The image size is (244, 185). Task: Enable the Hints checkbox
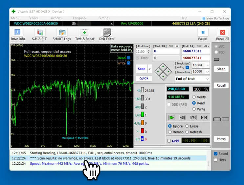pos(215,160)
